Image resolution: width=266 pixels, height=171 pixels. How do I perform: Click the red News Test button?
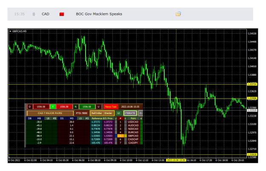[111, 107]
